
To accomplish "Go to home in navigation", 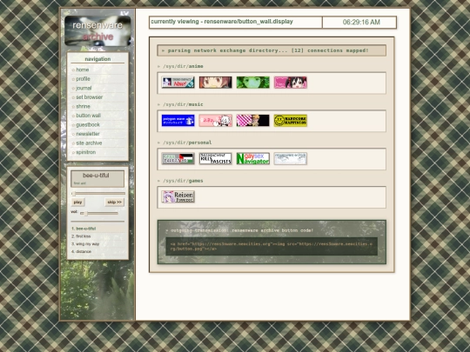I will pos(83,70).
